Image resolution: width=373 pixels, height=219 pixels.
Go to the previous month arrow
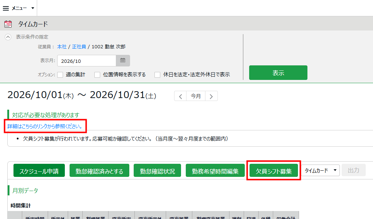(181, 96)
